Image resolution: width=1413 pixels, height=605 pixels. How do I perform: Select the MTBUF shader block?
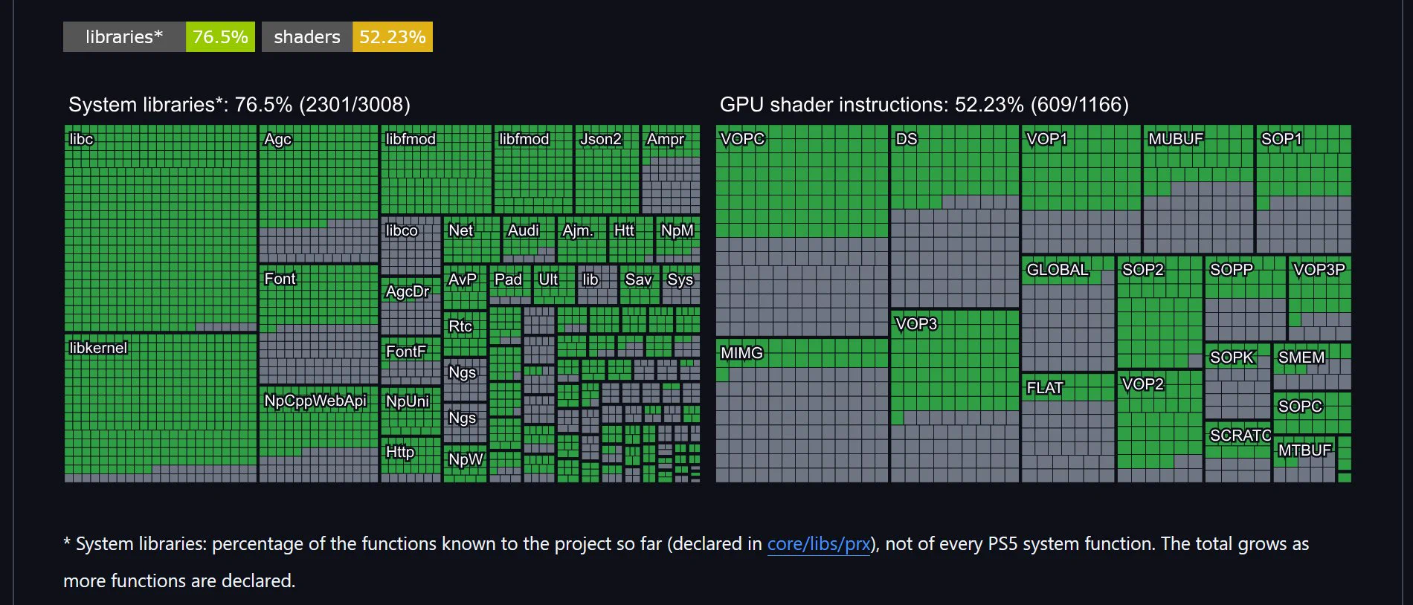tap(1304, 459)
